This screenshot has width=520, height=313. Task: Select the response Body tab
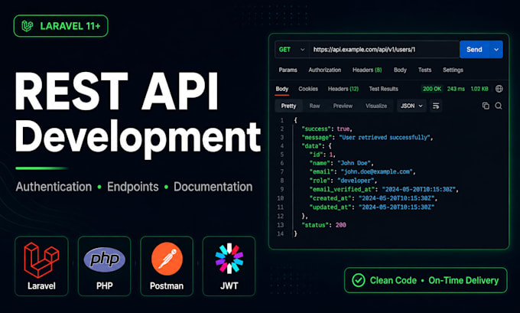tap(282, 89)
